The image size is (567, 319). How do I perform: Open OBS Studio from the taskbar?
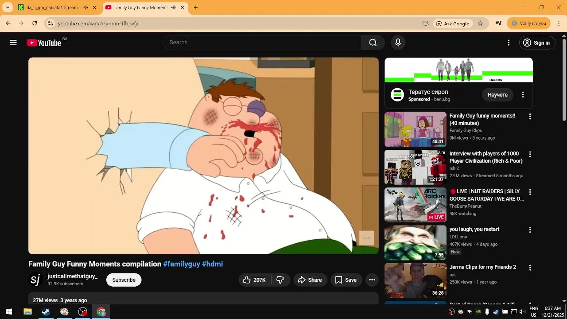point(83,312)
